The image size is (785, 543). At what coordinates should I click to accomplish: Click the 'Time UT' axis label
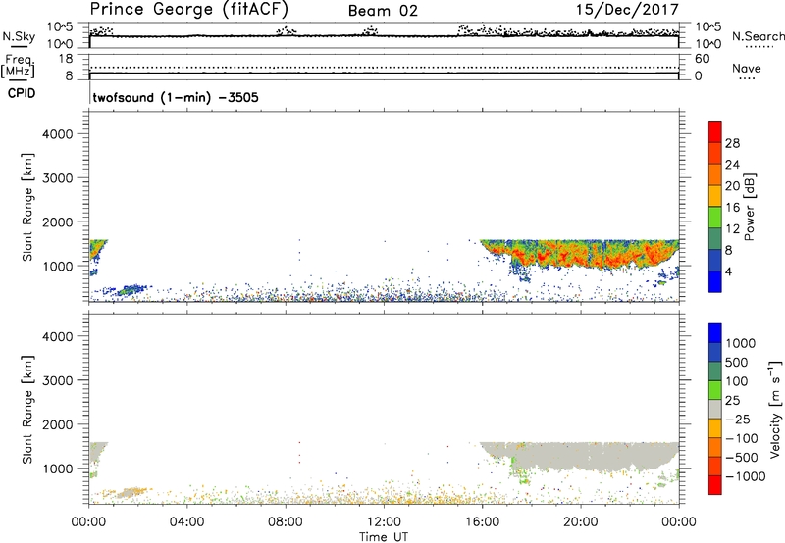pyautogui.click(x=384, y=537)
